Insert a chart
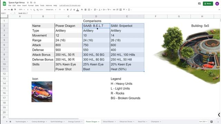This screenshot has width=221, height=124. tap(121, 10)
